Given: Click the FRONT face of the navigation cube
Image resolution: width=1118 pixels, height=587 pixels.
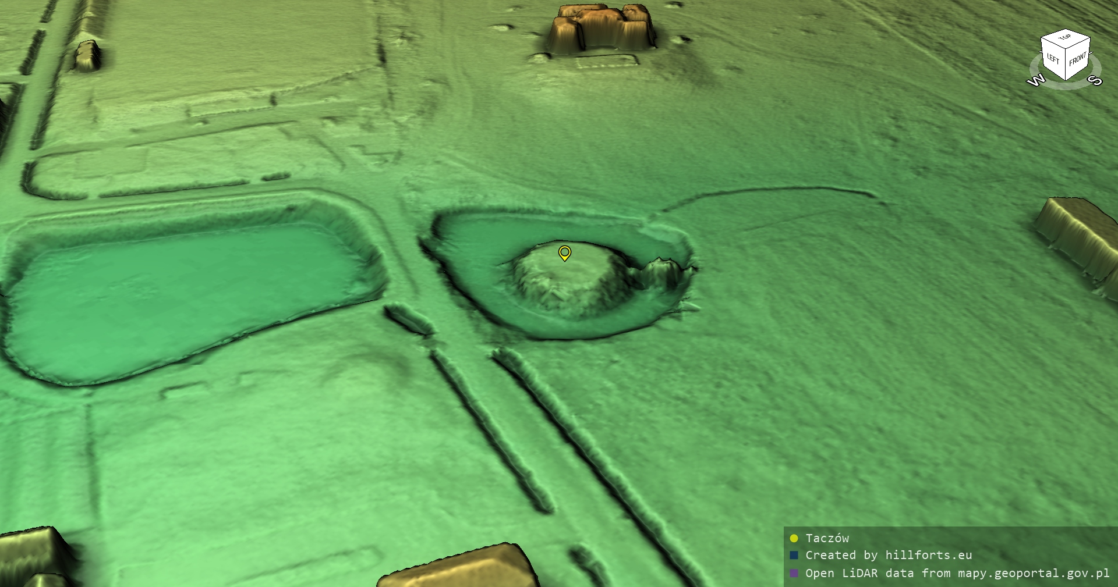Looking at the screenshot, I should (1077, 59).
